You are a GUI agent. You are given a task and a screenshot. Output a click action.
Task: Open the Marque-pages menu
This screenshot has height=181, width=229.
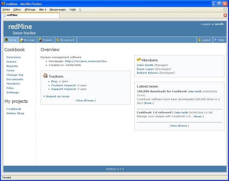point(58,9)
